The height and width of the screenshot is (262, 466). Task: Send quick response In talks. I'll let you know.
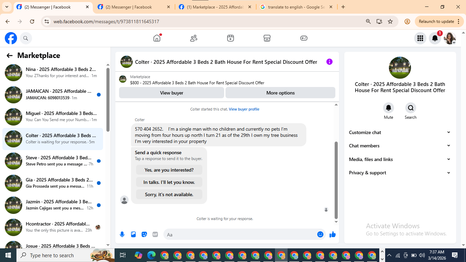(x=169, y=182)
